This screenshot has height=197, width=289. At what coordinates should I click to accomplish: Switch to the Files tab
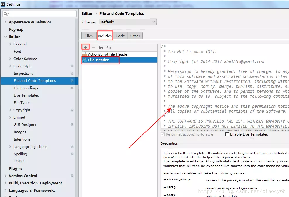(89, 36)
